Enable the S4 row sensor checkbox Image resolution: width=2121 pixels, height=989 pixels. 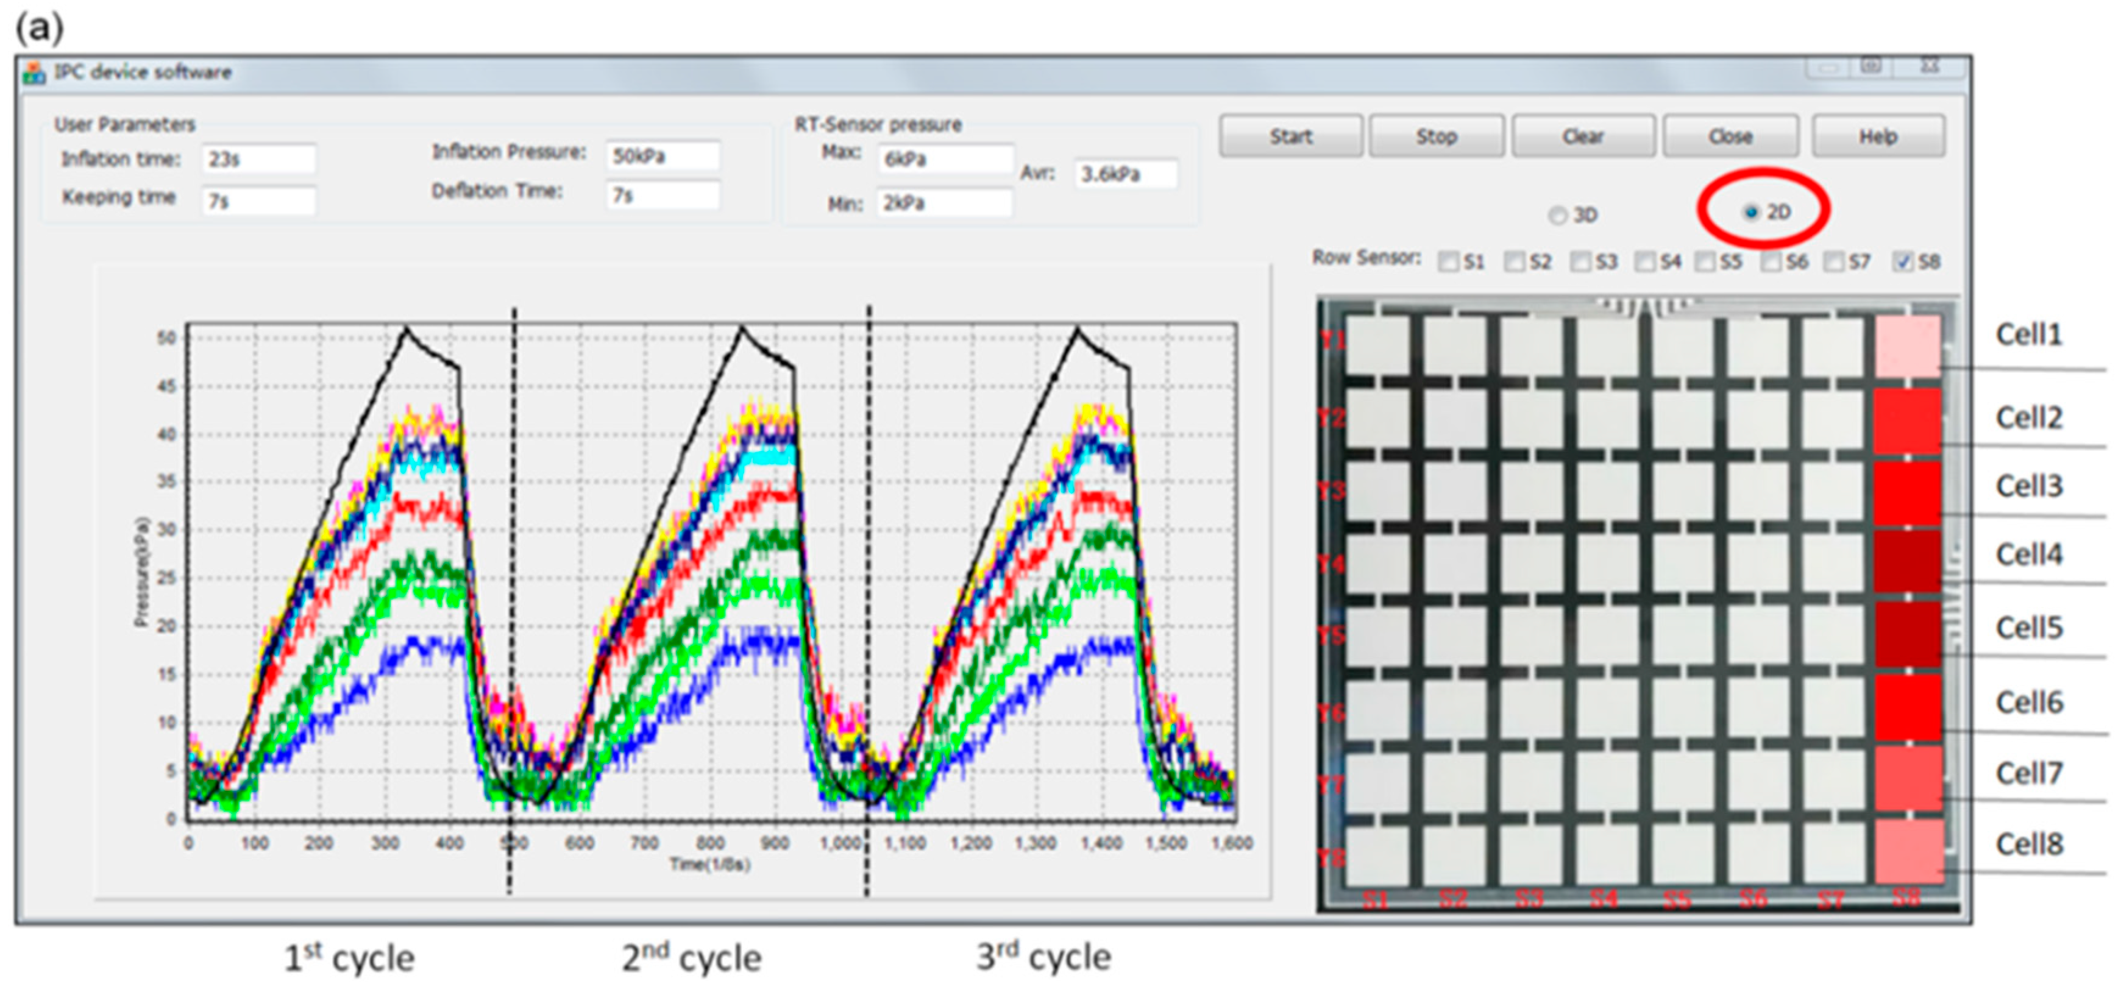(x=1644, y=262)
